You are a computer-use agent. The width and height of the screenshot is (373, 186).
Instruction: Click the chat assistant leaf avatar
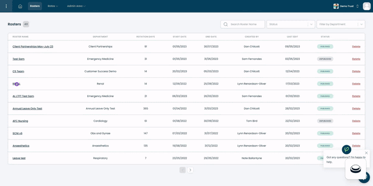pyautogui.click(x=346, y=150)
